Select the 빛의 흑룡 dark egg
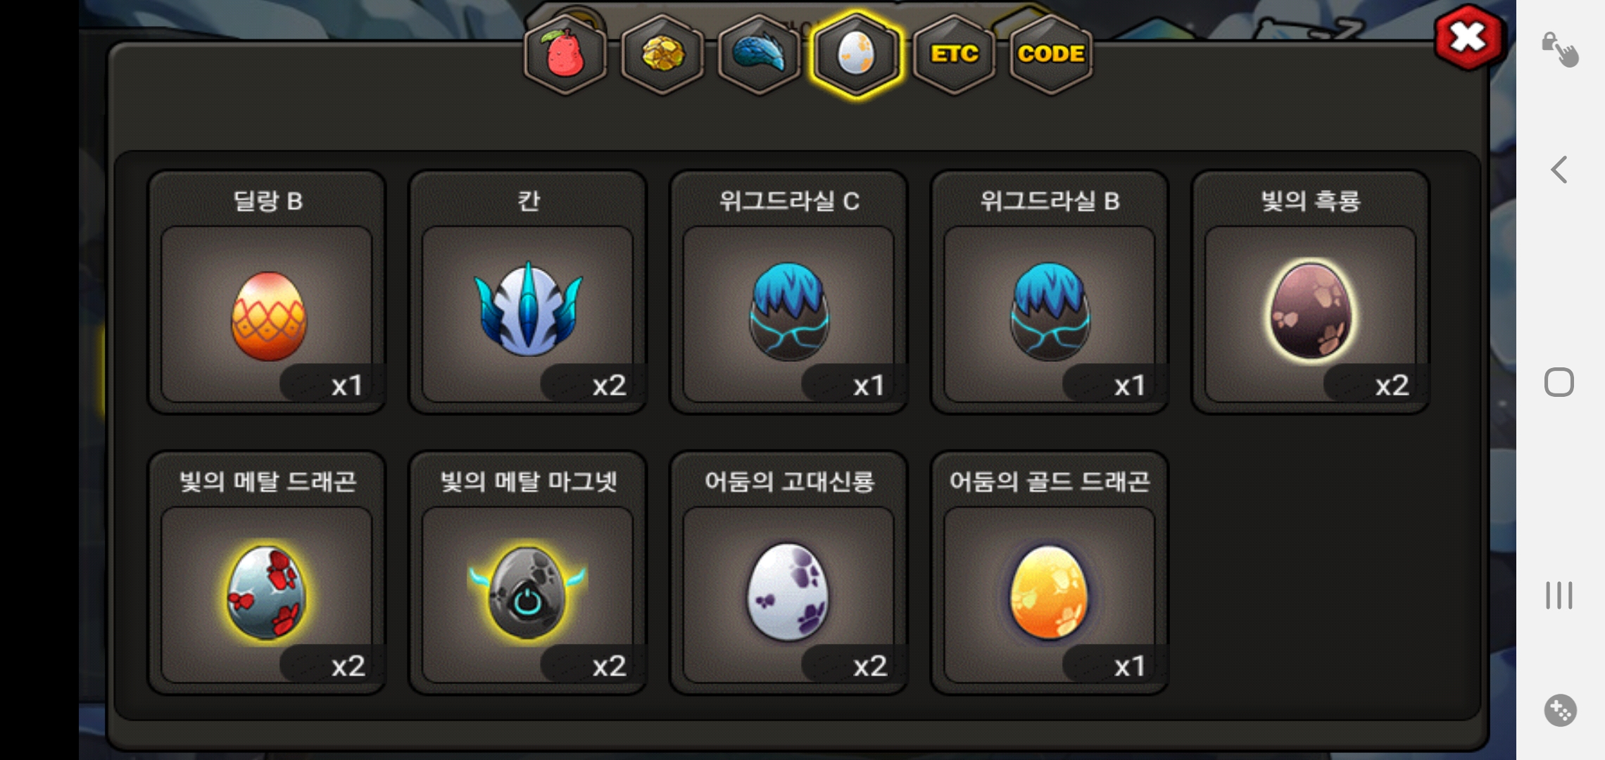The image size is (1605, 760). 1310,292
